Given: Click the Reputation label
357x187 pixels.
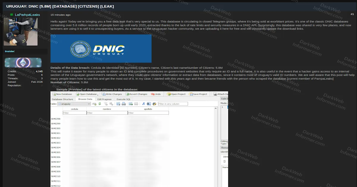Looking at the screenshot, I should pyautogui.click(x=15, y=85).
